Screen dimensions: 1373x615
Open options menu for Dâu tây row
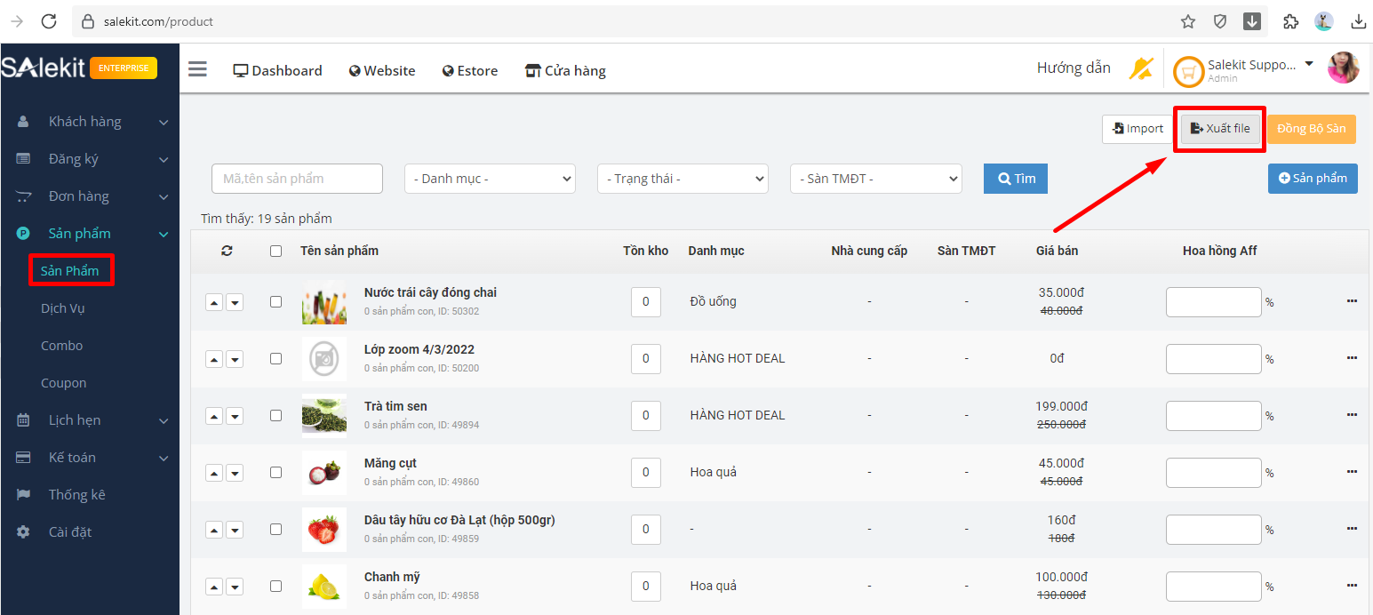coord(1352,529)
